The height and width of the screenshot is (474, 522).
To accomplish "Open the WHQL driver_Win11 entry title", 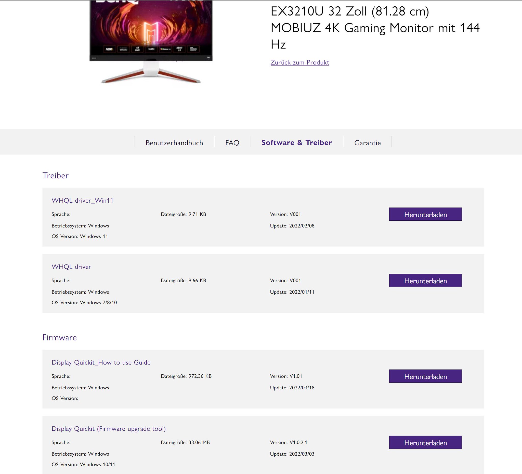I will point(83,200).
